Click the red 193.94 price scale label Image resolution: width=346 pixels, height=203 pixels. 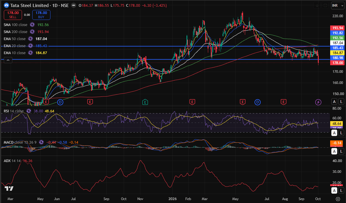[337, 28]
